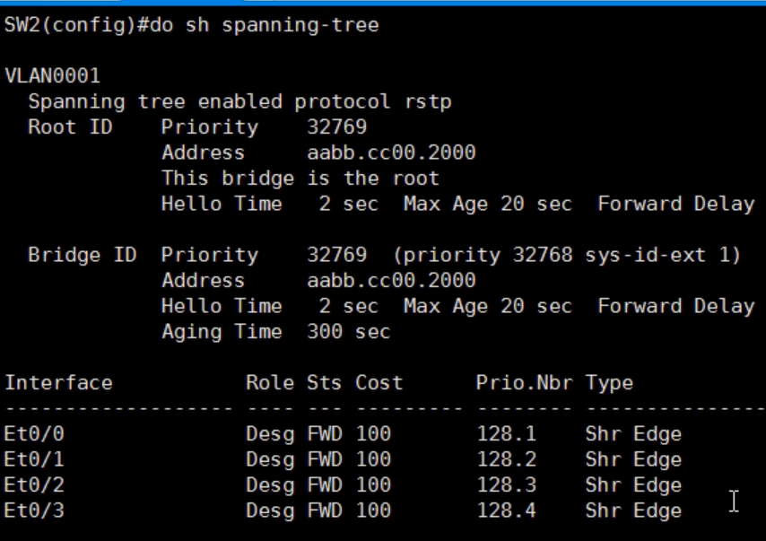This screenshot has height=541, width=766.
Task: Click '(priority 32768 sys-id-ext 1)' text
Action: pos(567,255)
